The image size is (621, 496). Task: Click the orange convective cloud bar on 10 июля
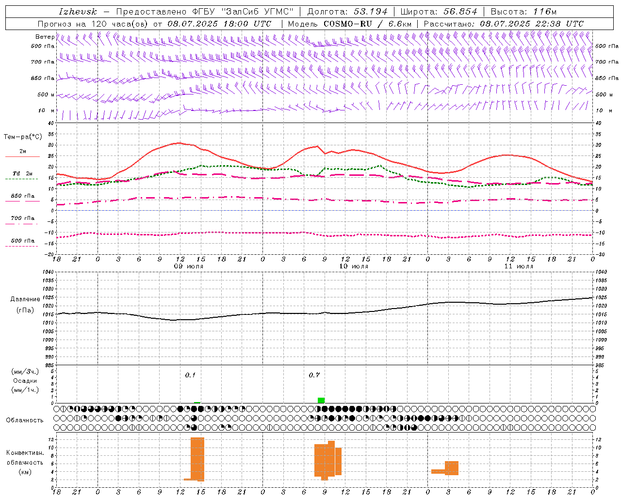[328, 460]
